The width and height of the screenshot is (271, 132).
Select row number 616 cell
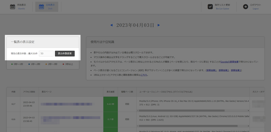[x=14, y=119]
